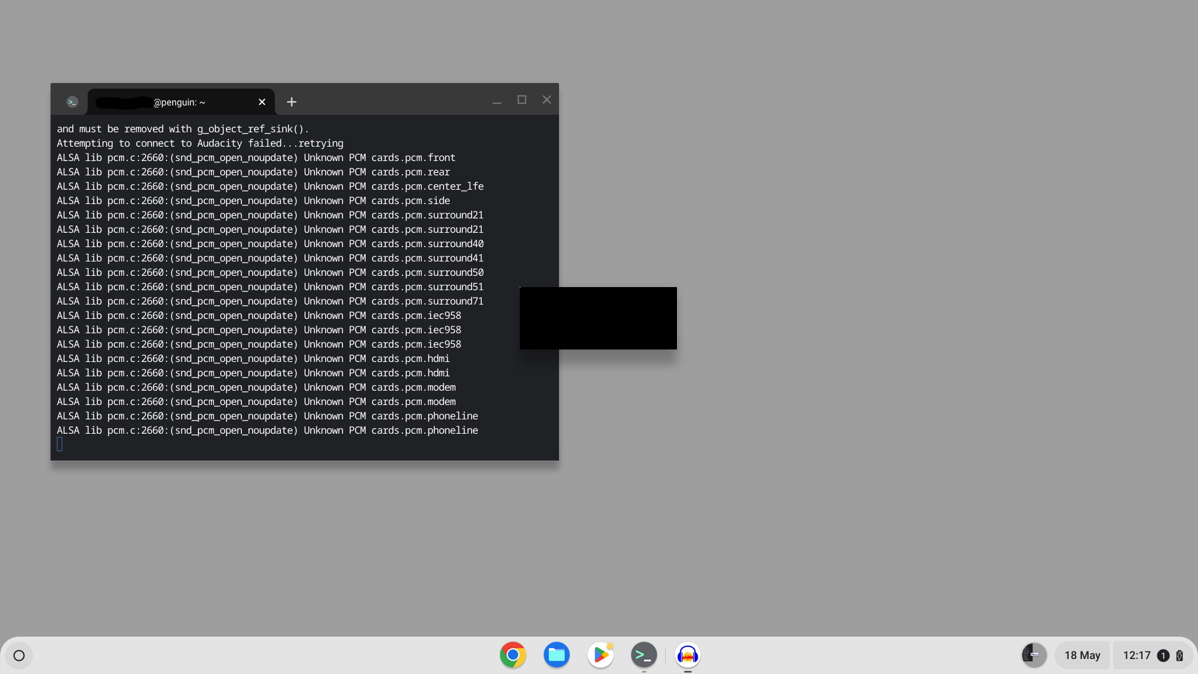The image size is (1198, 674).
Task: Click the Play Store notification dot
Action: (x=609, y=647)
